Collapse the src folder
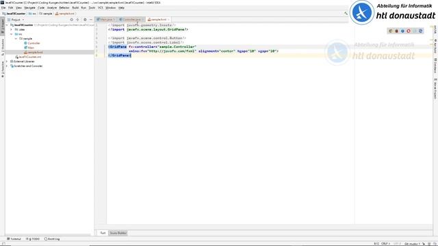The image size is (438, 246). point(12,34)
